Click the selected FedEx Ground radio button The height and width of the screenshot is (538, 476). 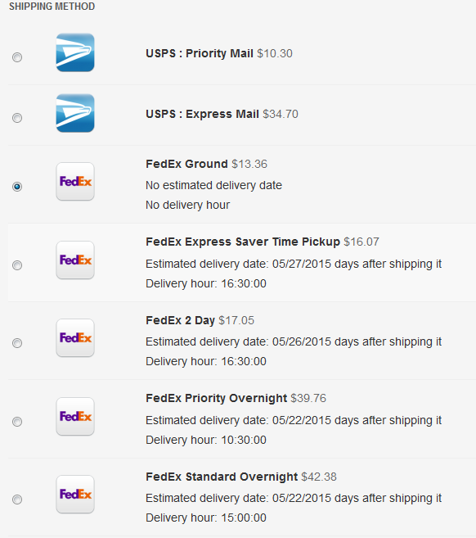[x=17, y=187]
